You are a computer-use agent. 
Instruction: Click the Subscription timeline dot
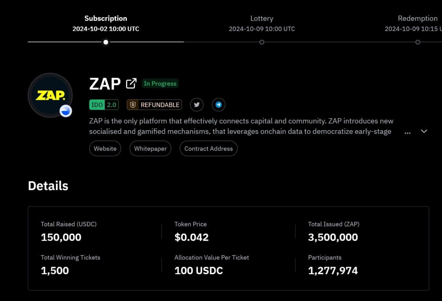(106, 42)
